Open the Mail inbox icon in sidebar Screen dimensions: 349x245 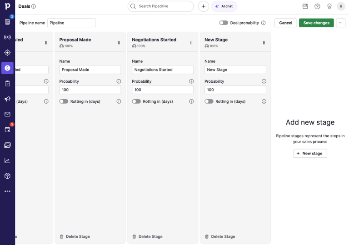tap(7, 115)
